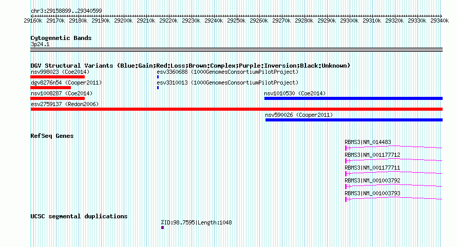
Task: Click the 29160k ruler tick label
Action: click(x=33, y=20)
